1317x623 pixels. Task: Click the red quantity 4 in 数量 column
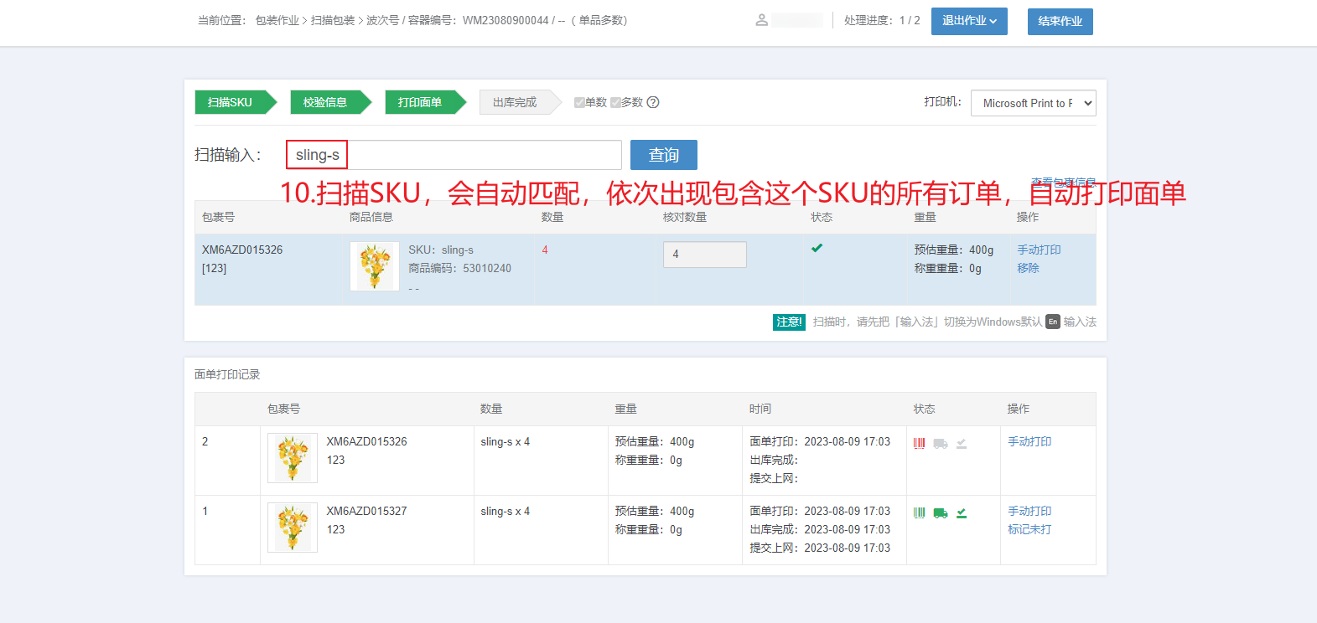point(545,250)
